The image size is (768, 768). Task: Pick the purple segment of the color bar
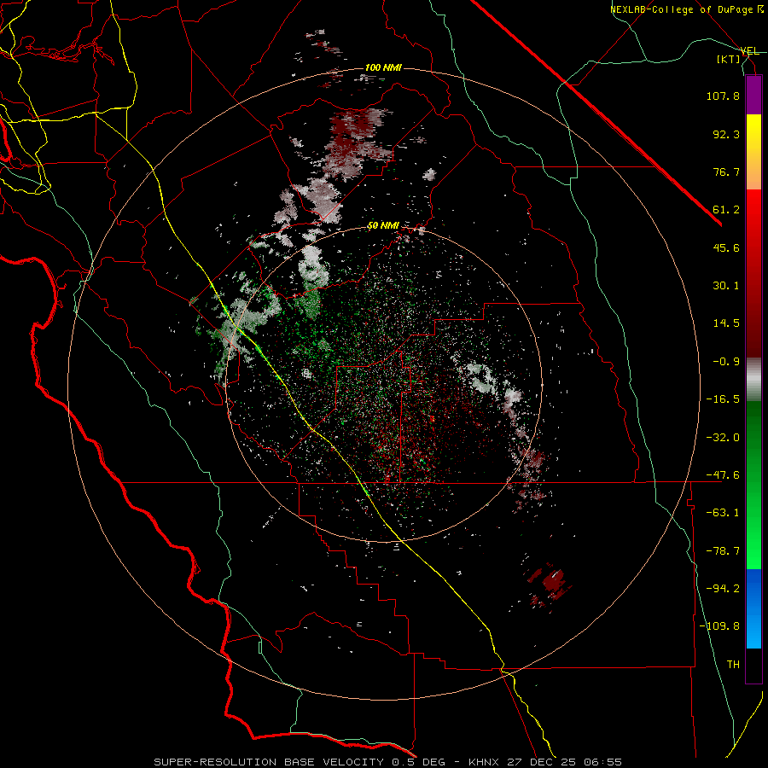pyautogui.click(x=753, y=95)
